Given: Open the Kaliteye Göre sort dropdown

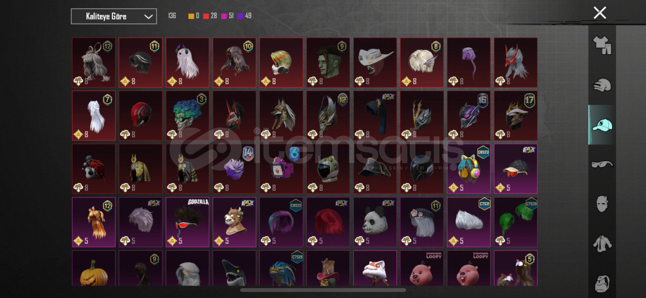Looking at the screenshot, I should (114, 16).
